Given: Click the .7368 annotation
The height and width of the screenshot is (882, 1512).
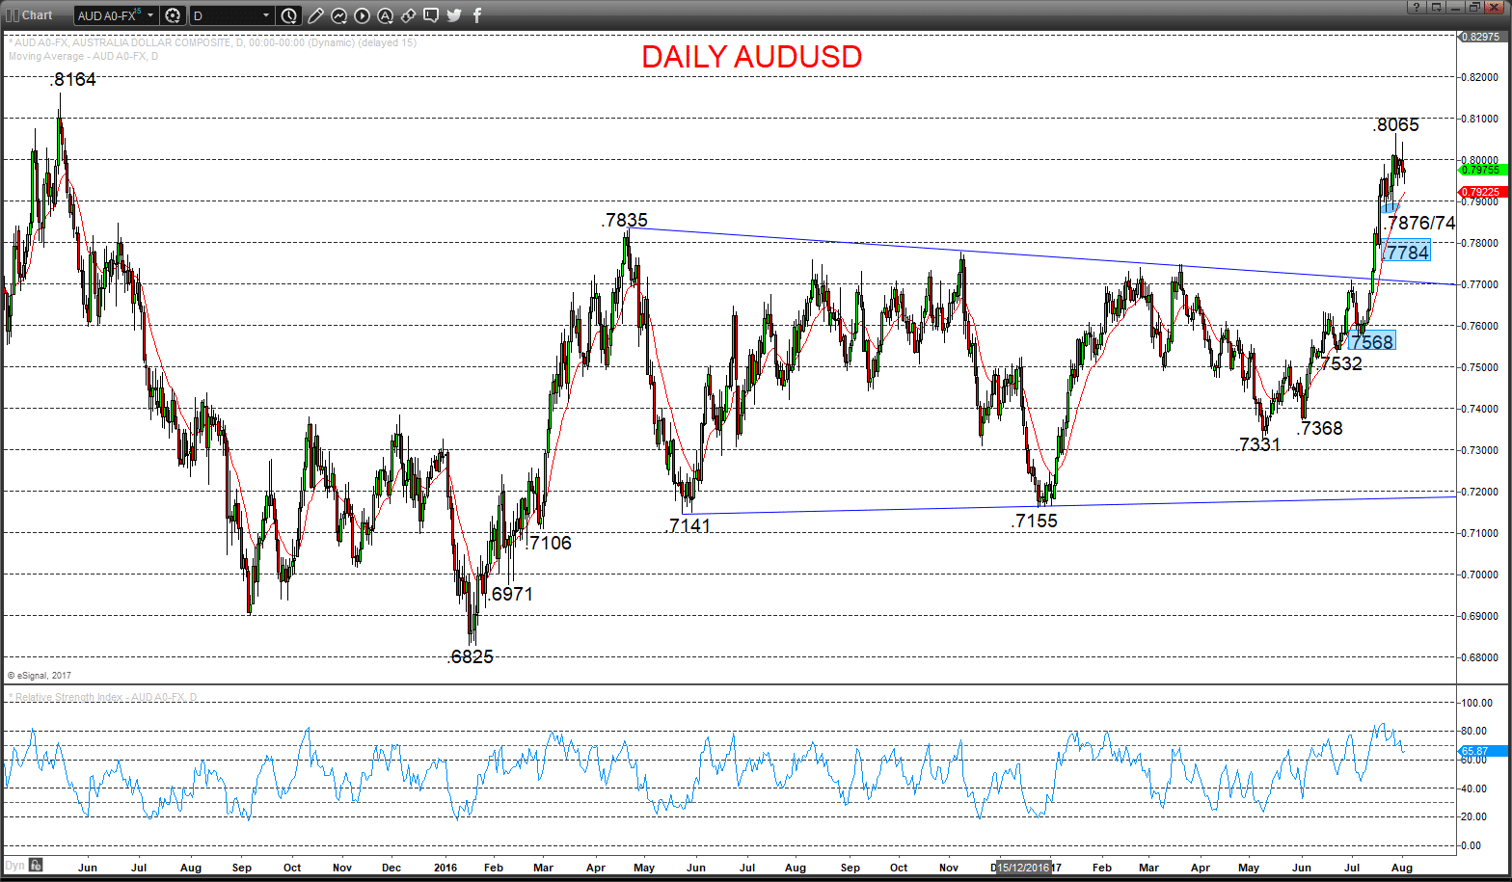Looking at the screenshot, I should click(1319, 429).
